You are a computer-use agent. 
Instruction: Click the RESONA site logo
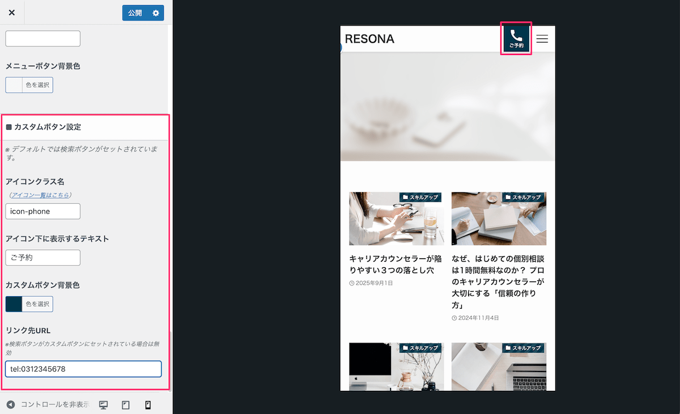click(x=369, y=39)
